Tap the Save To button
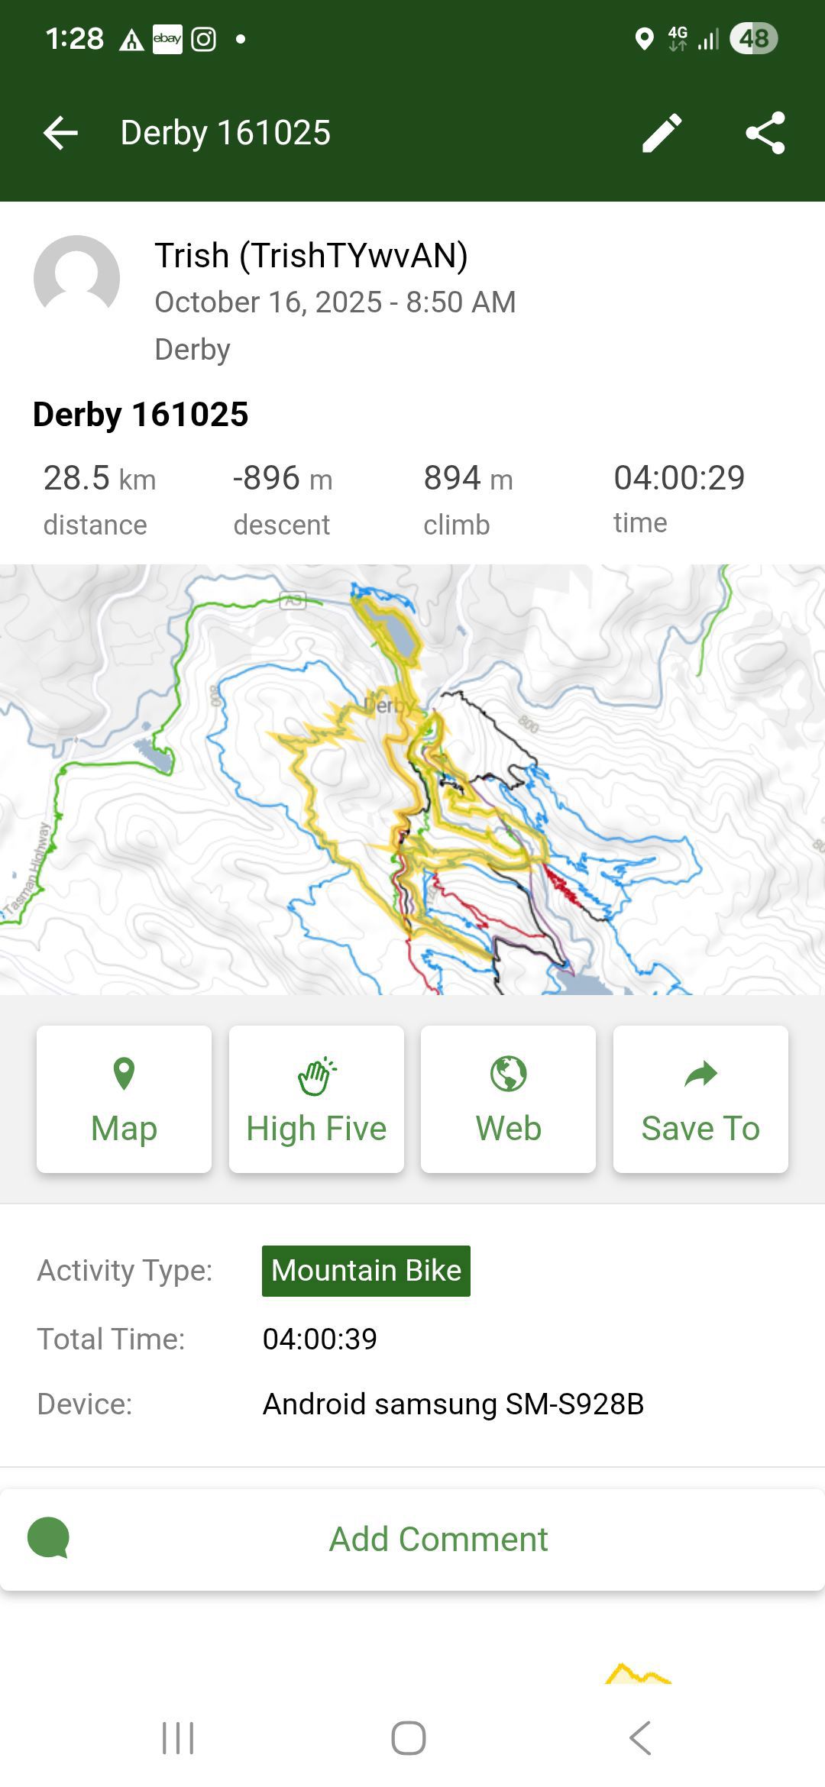This screenshot has width=825, height=1787. click(x=700, y=1099)
